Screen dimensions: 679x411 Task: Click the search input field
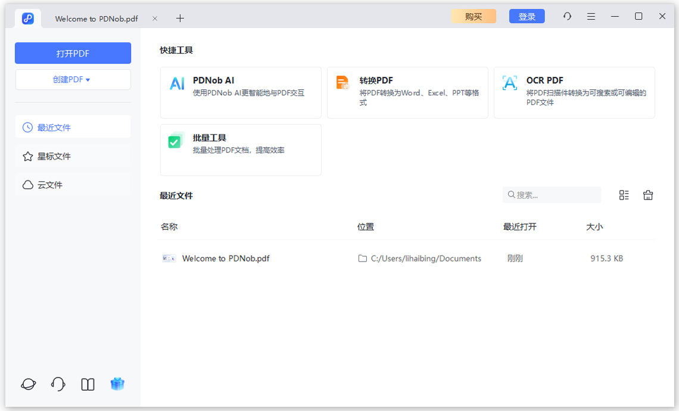pos(552,195)
